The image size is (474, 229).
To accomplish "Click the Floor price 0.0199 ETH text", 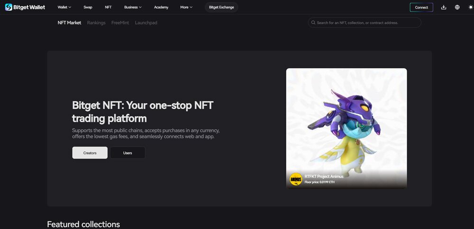I will [x=319, y=182].
